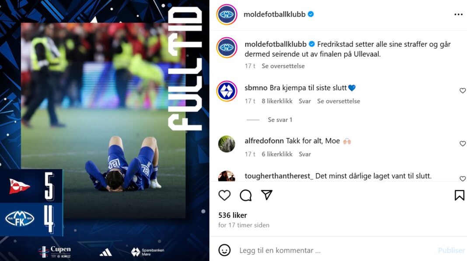Image resolution: width=467 pixels, height=261 pixels.
Task: Show translation of the post caption
Action: [283, 66]
